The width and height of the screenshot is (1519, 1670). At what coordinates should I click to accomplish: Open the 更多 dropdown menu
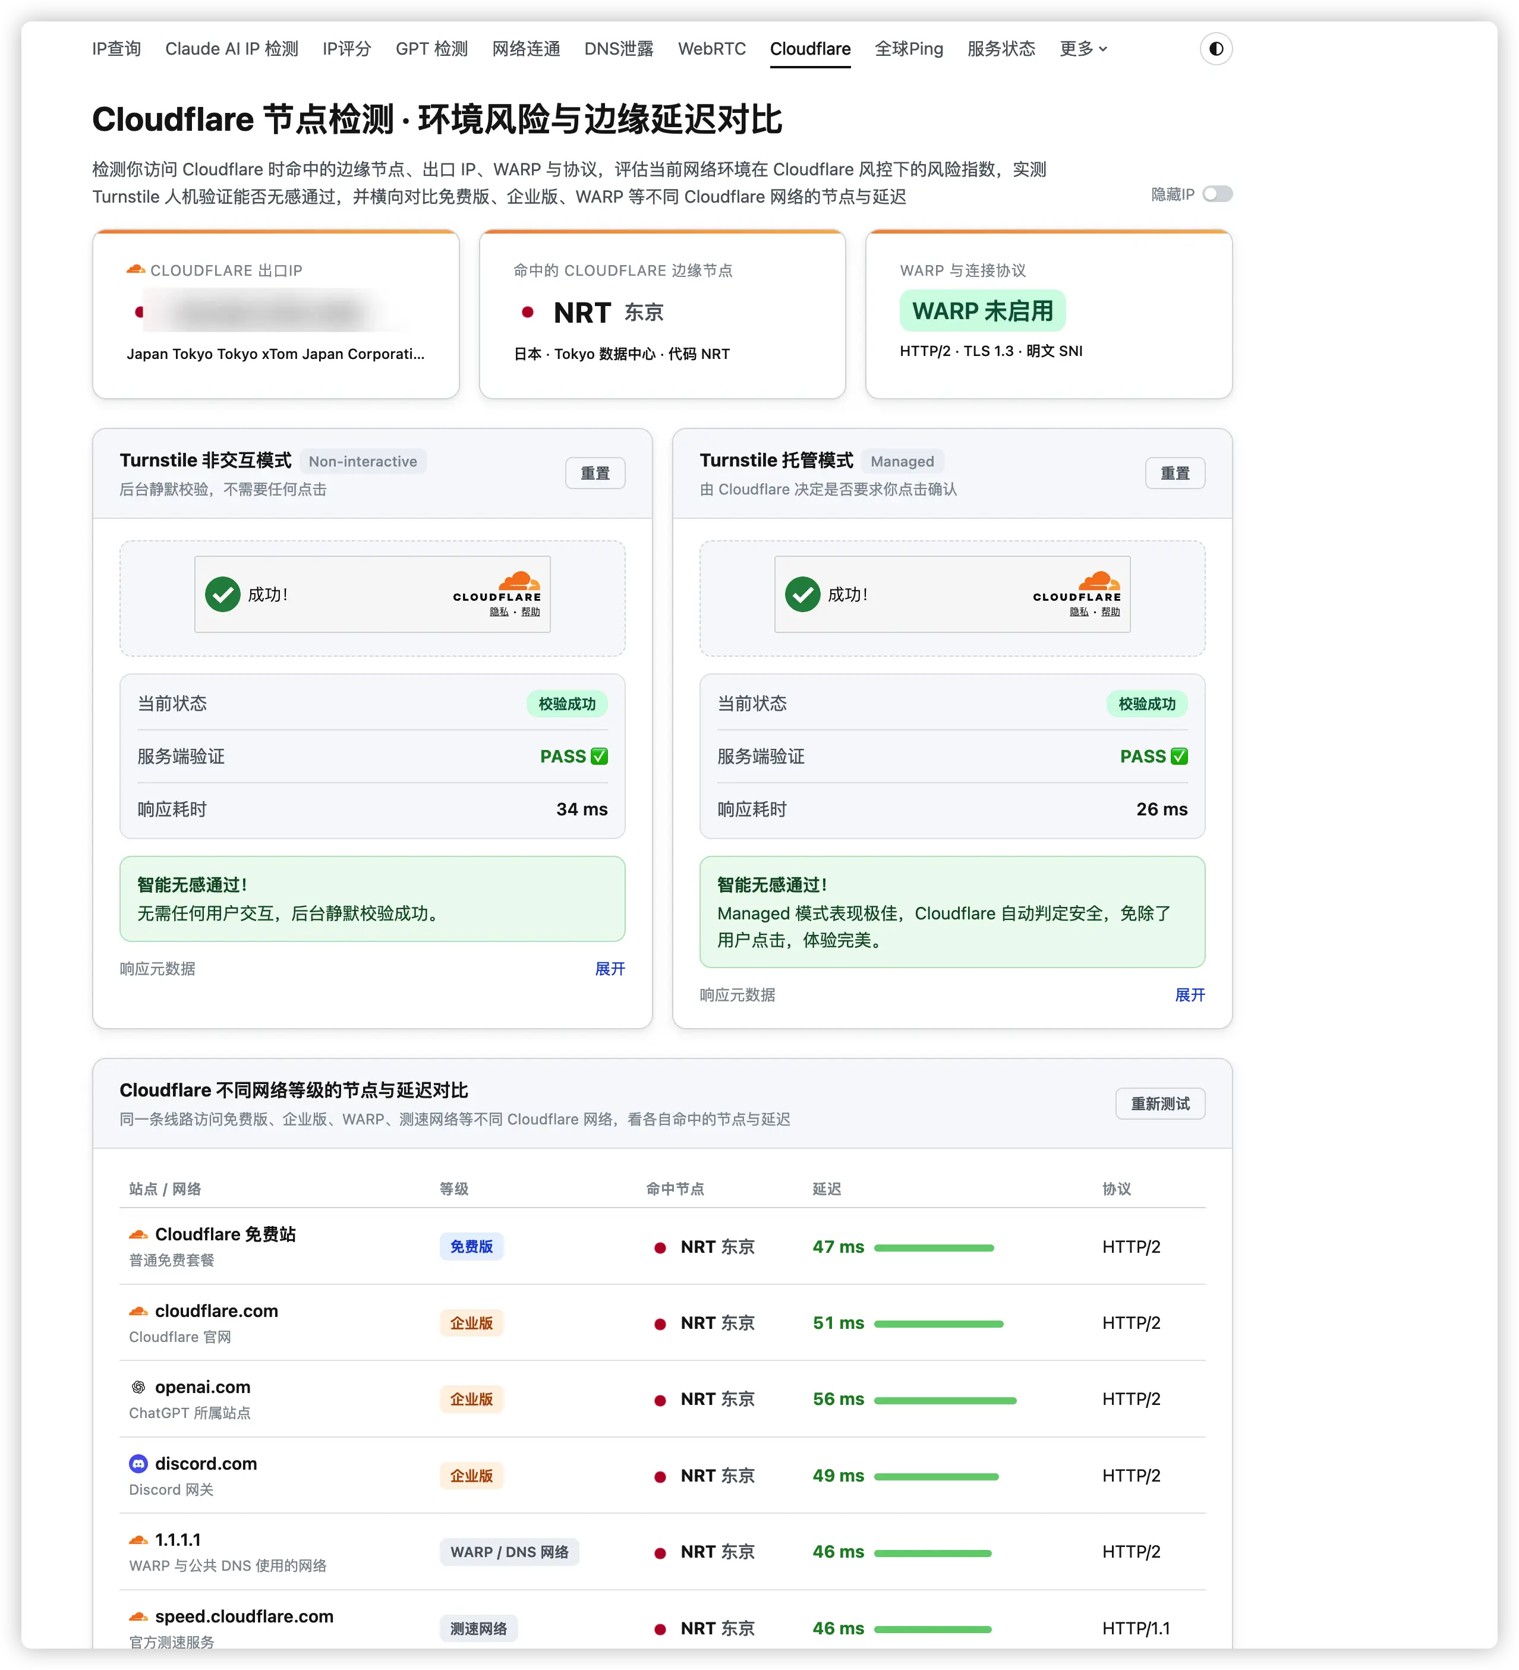click(1083, 49)
